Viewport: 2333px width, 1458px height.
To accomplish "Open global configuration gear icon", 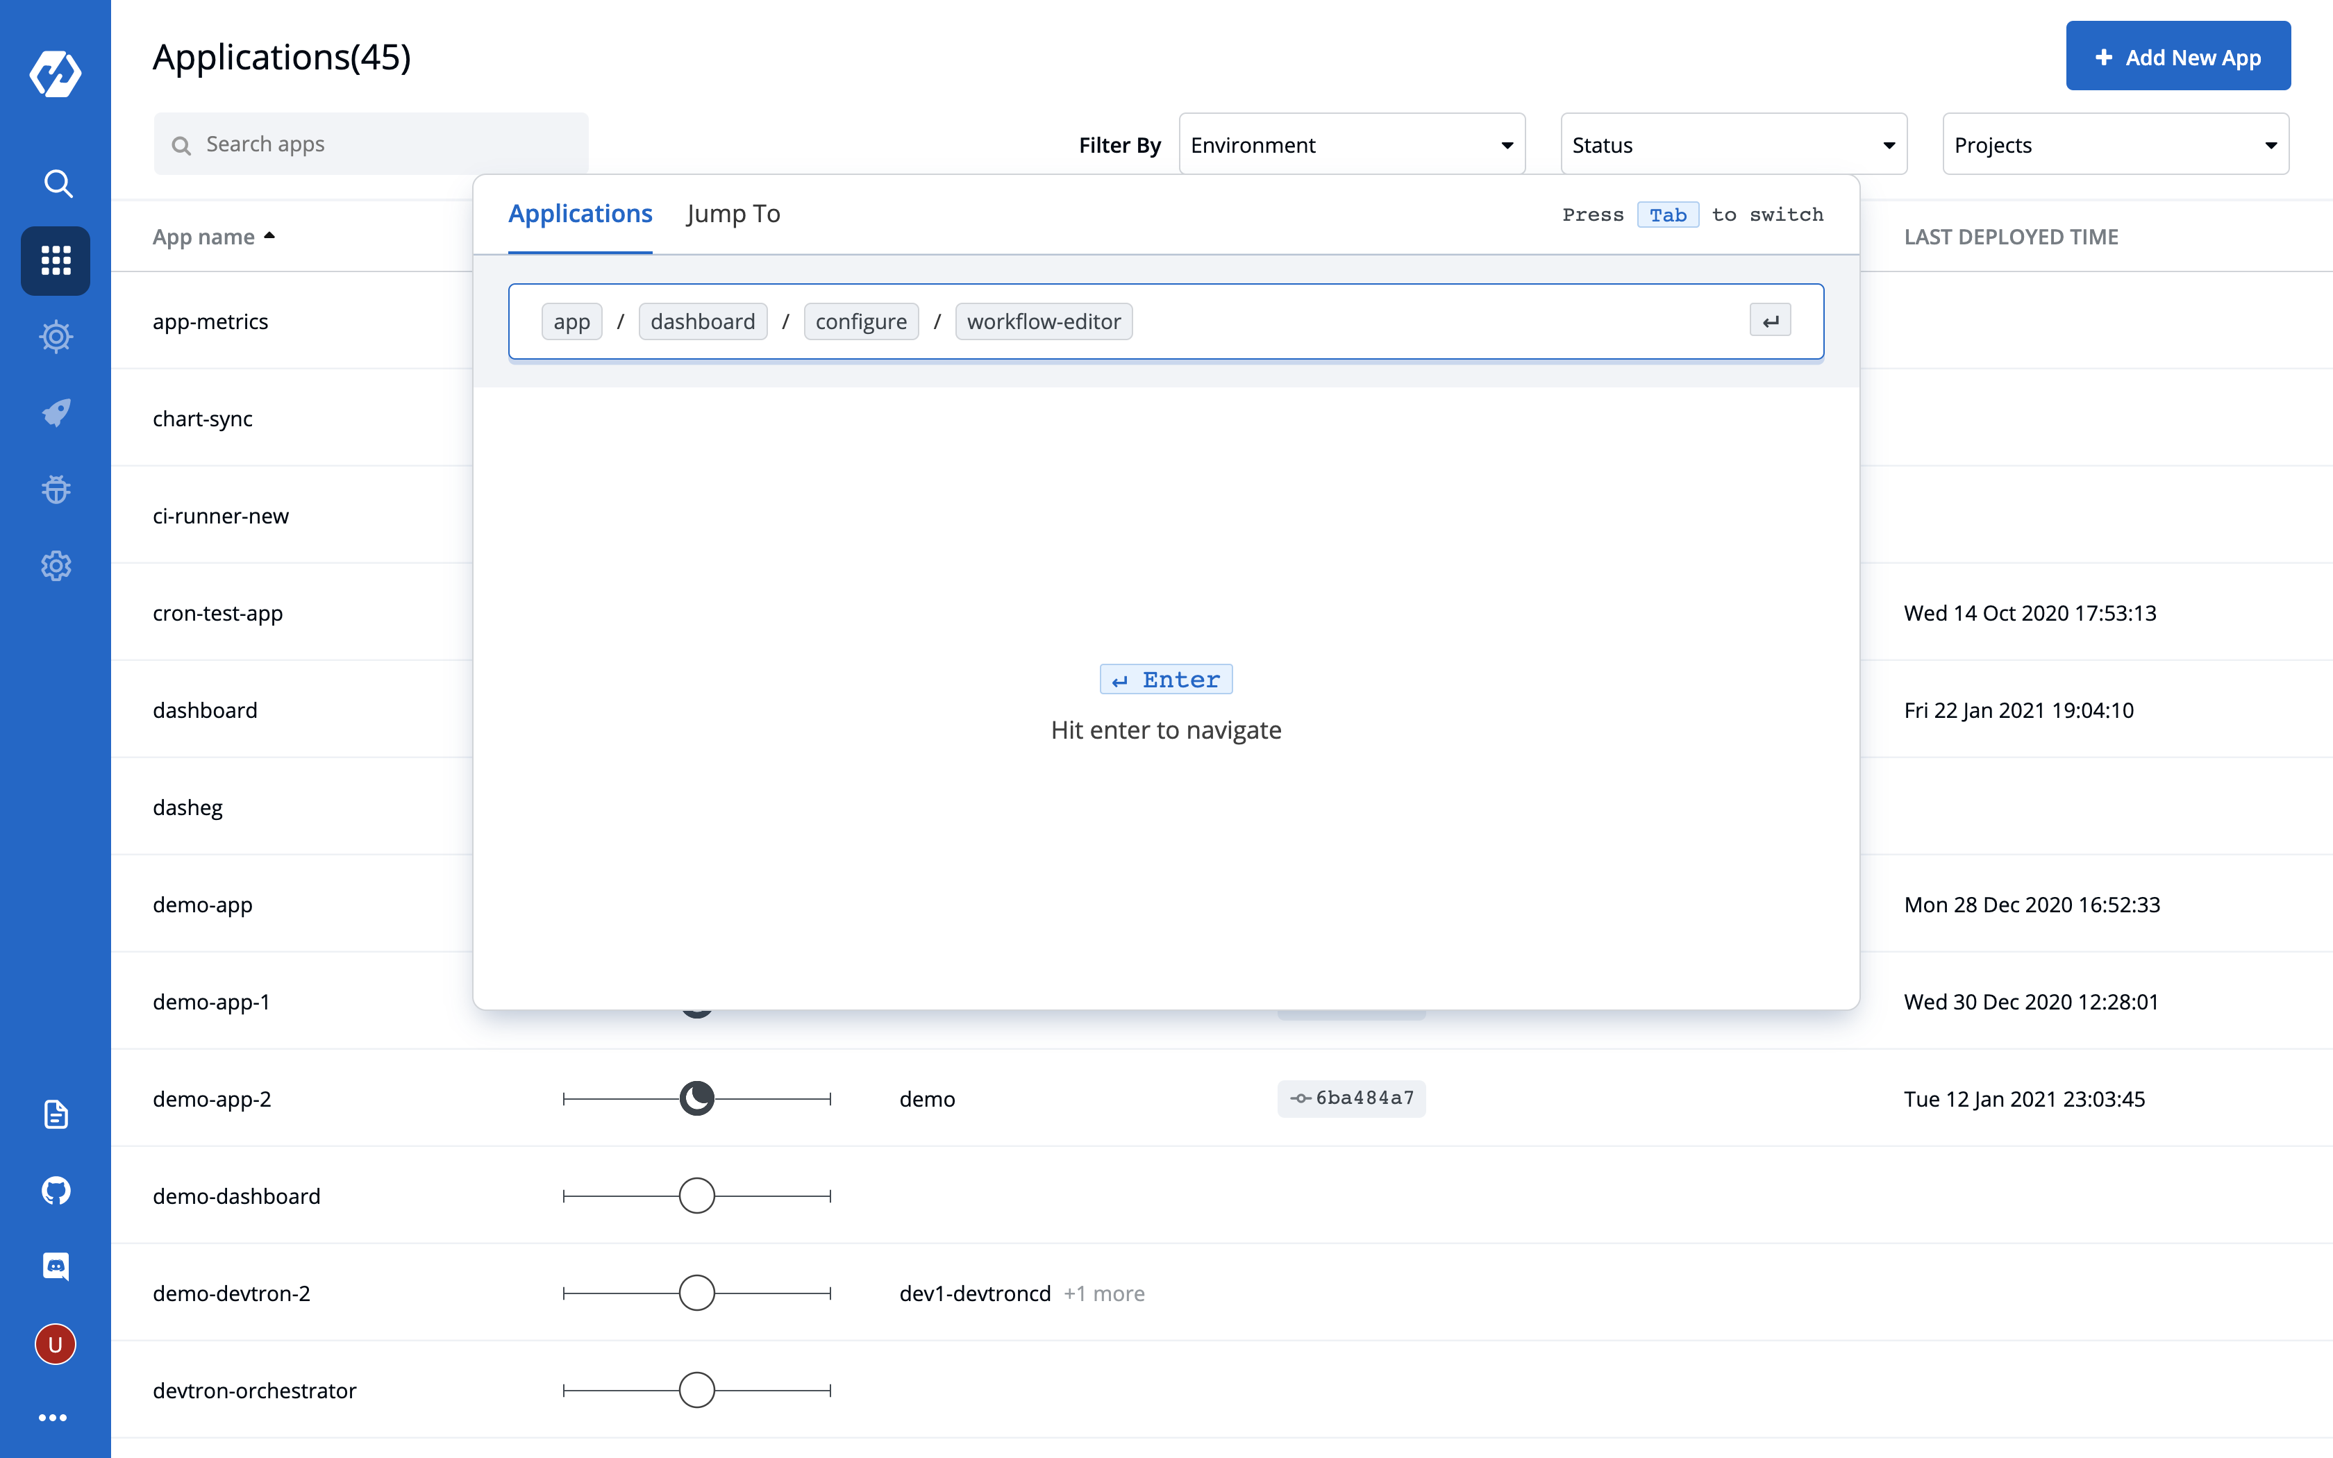I will tap(56, 566).
